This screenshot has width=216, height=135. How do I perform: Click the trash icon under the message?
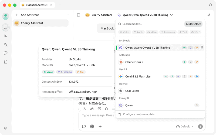(x=106, y=109)
